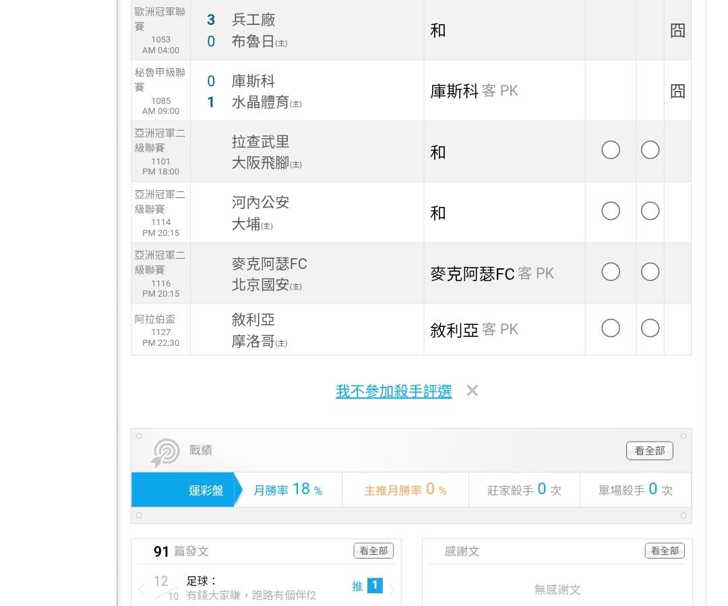Open the 主推月勝率 0% stat
This screenshot has width=728, height=606.
[405, 490]
